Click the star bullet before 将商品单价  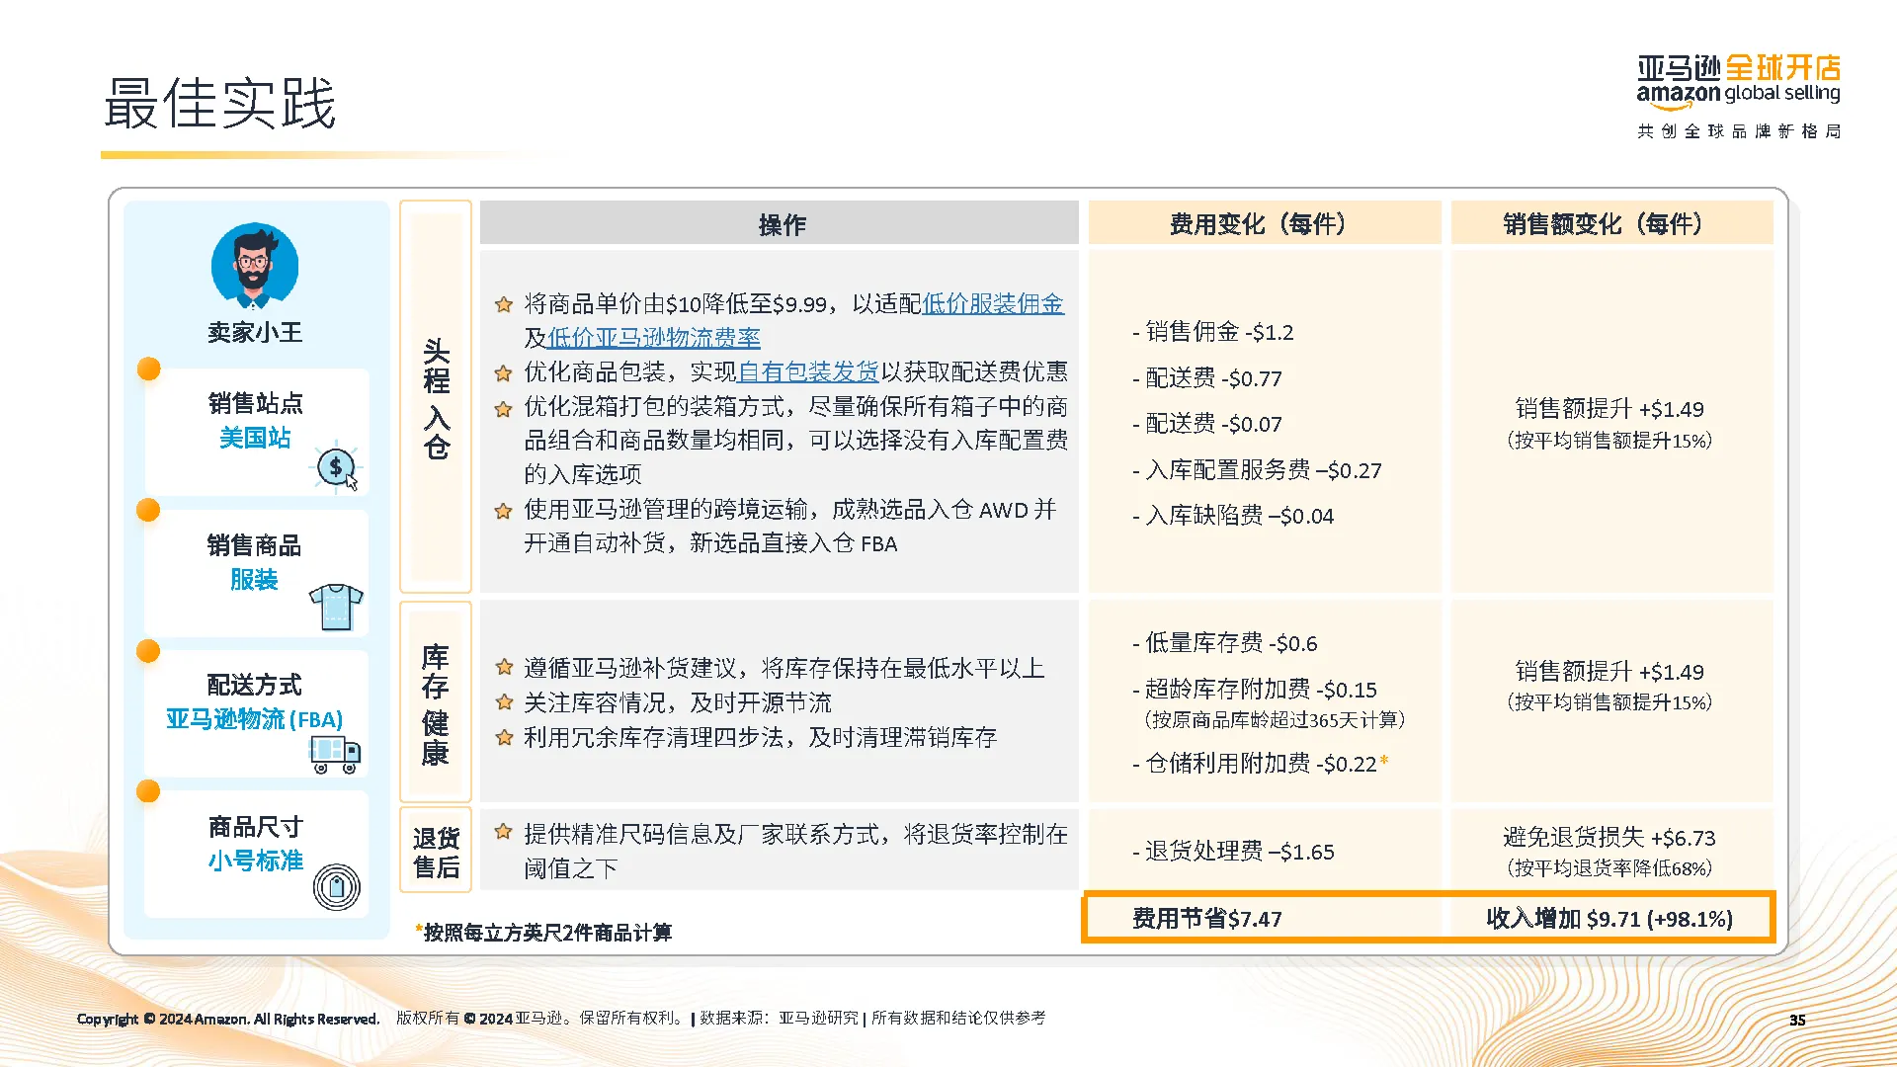(504, 304)
